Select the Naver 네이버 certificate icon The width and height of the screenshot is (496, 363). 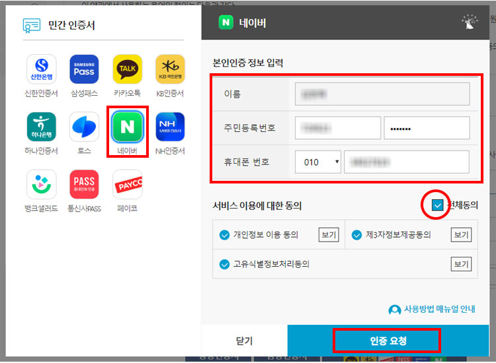[x=128, y=127]
